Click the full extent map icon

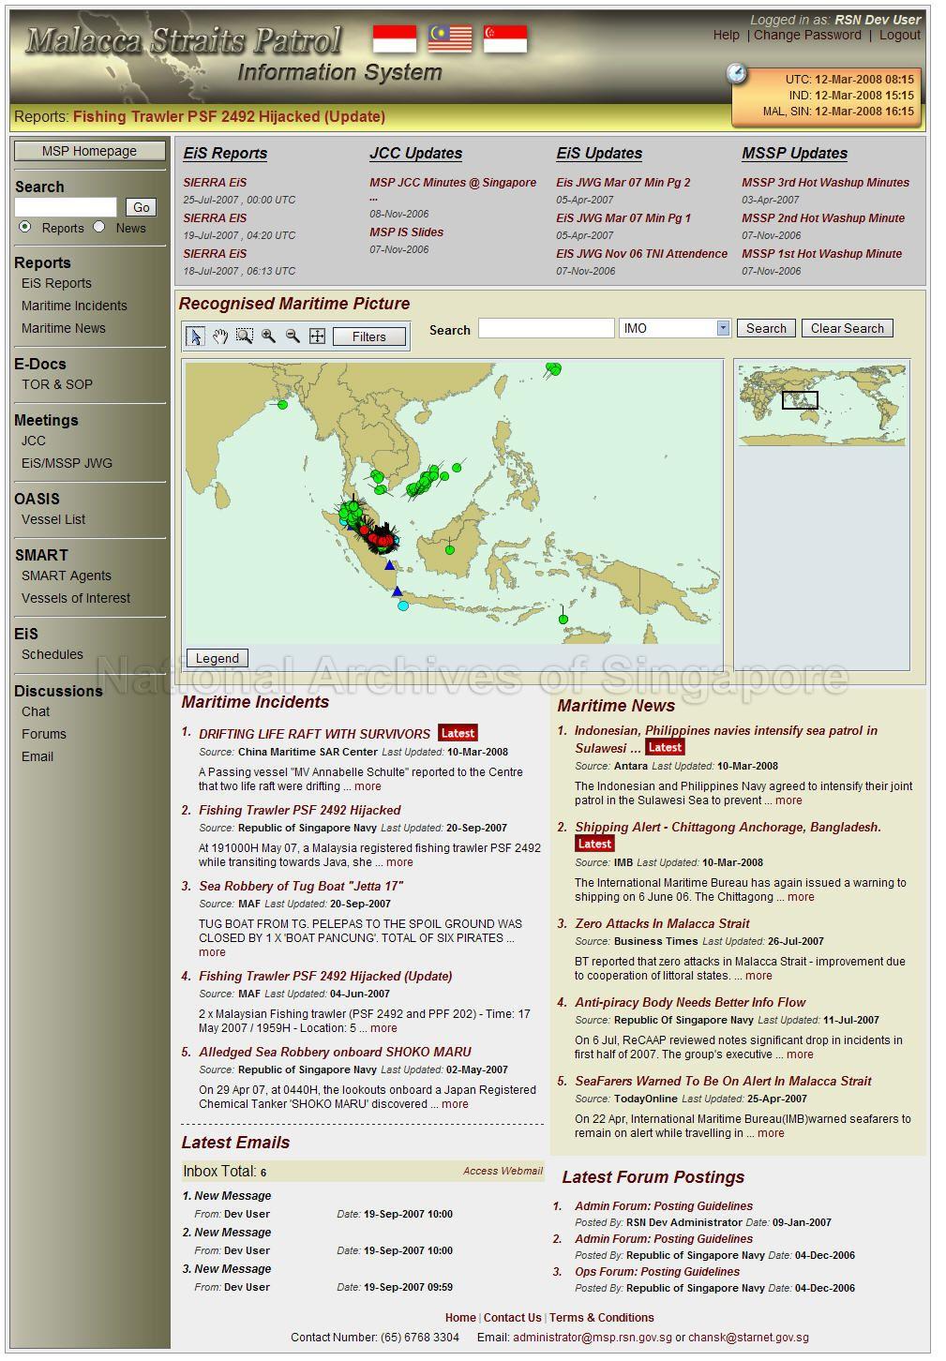pos(317,337)
